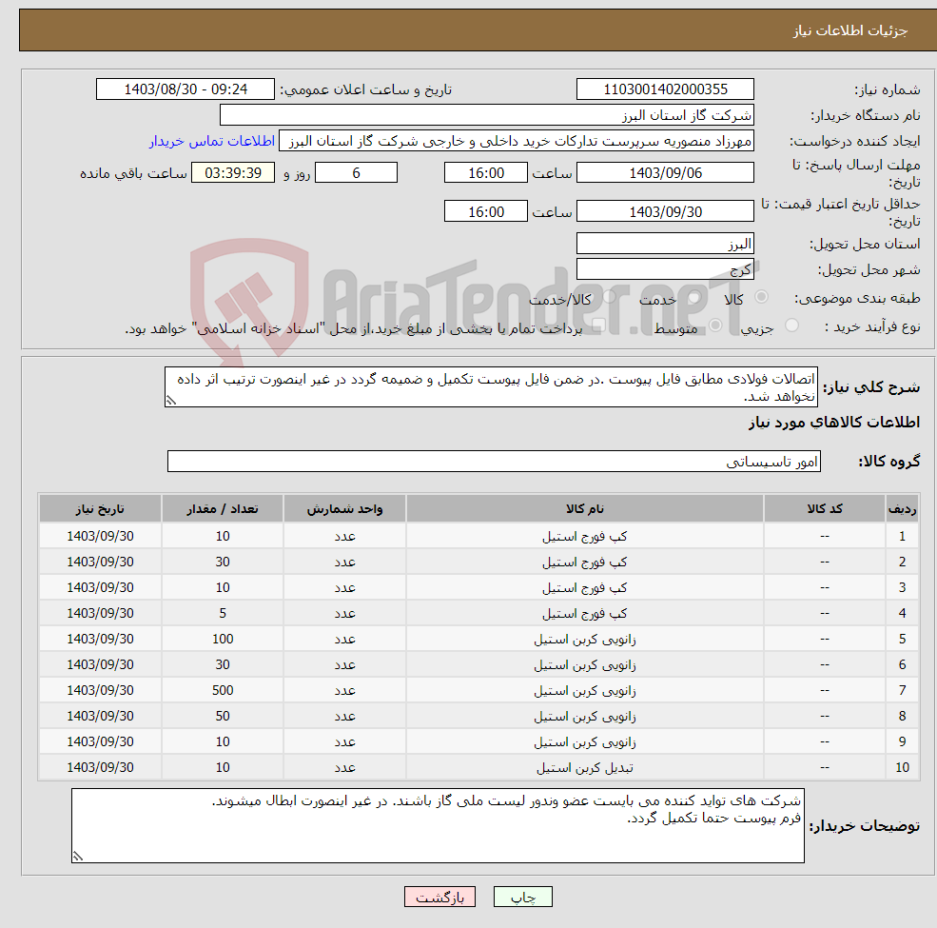Click the quantity 5 in row 4
937x928 pixels.
click(x=223, y=614)
